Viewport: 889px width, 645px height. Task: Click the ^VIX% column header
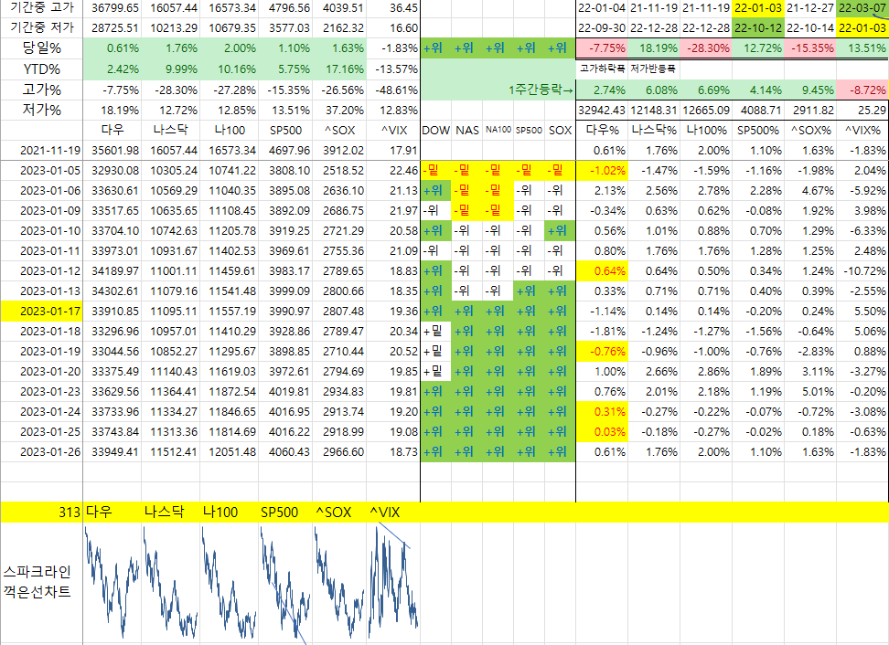click(x=862, y=131)
